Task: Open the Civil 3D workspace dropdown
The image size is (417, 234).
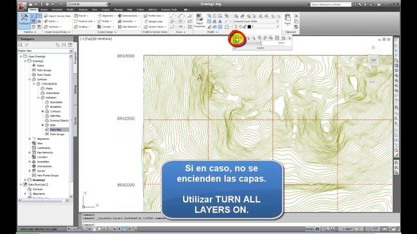Action: (x=87, y=5)
